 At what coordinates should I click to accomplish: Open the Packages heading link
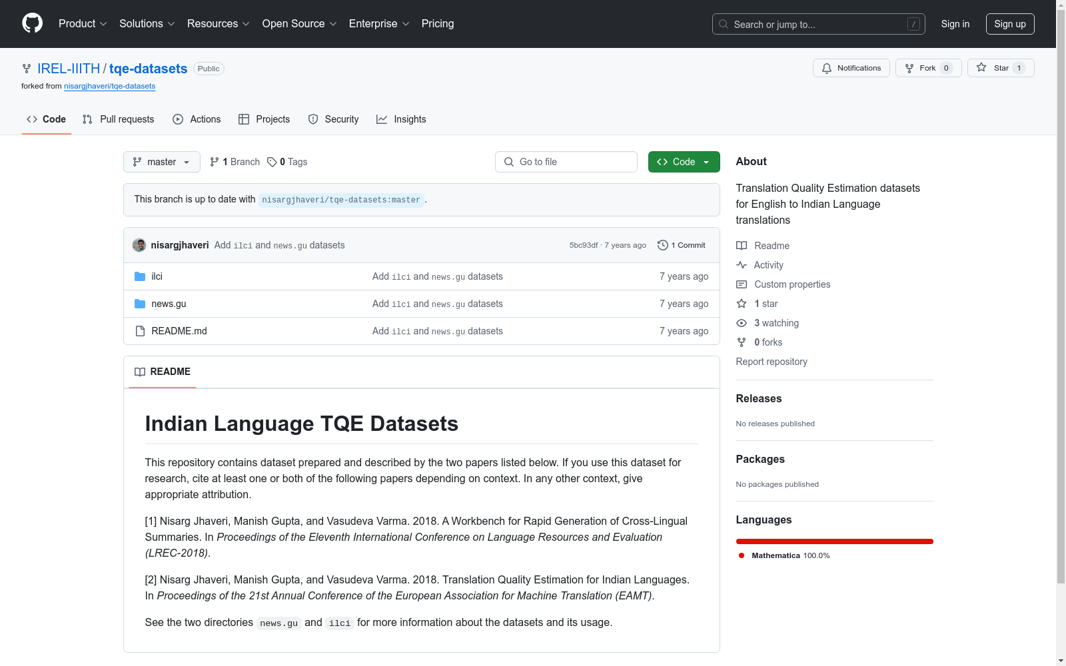tap(760, 459)
